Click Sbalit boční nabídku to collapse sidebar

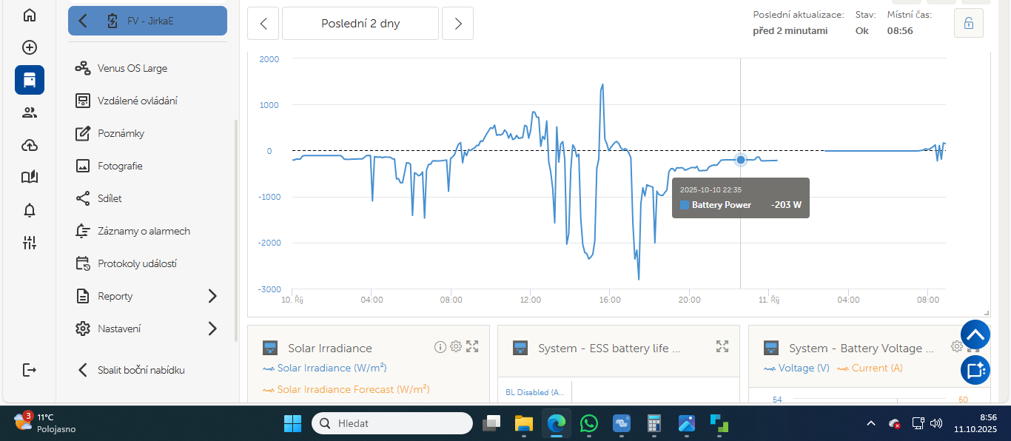(x=141, y=370)
